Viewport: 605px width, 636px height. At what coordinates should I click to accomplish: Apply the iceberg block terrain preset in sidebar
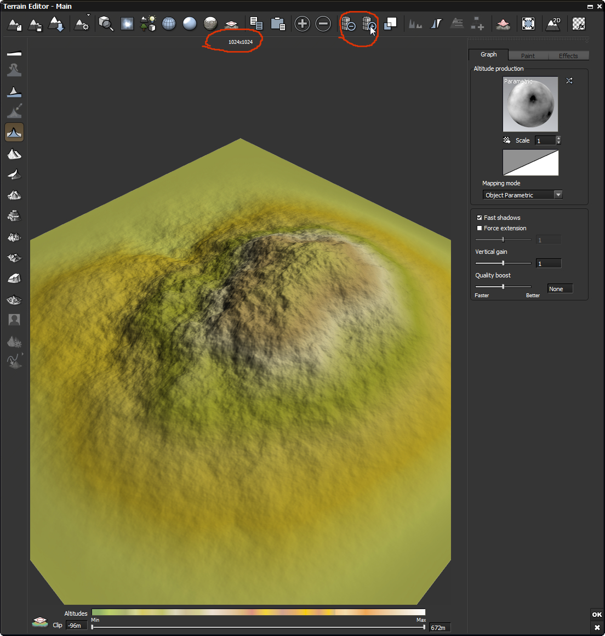[x=14, y=279]
